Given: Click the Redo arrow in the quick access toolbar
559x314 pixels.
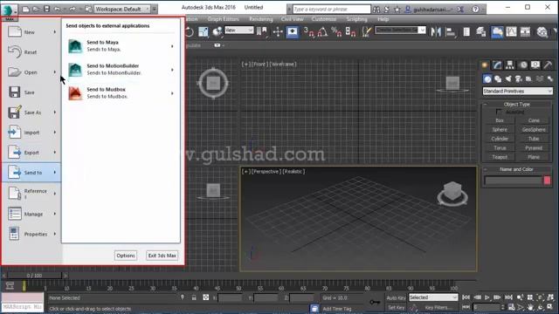Looking at the screenshot, I should pyautogui.click(x=72, y=9).
